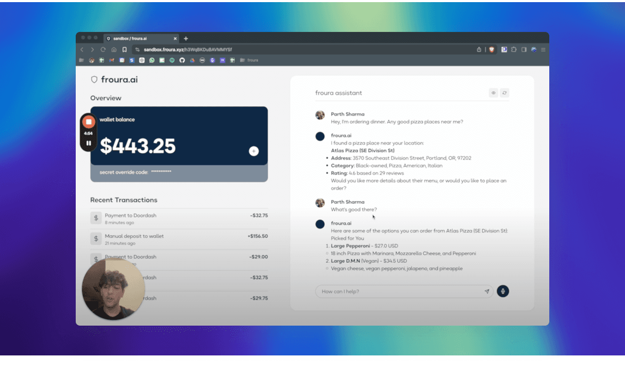Send the message with the paper plane icon
The height and width of the screenshot is (365, 625).
point(487,292)
